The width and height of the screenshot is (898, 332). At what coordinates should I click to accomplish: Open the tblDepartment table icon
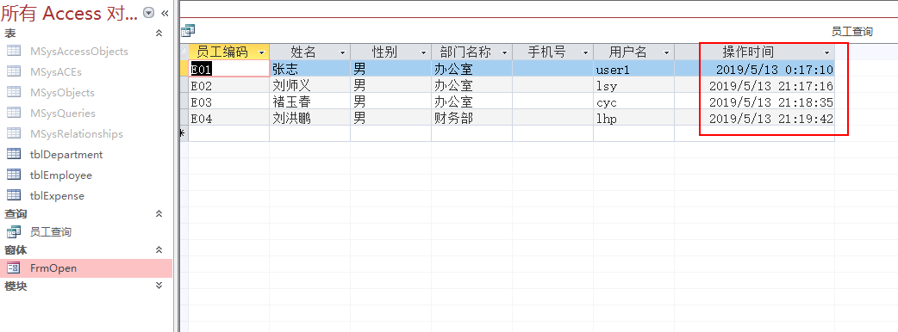(14, 154)
